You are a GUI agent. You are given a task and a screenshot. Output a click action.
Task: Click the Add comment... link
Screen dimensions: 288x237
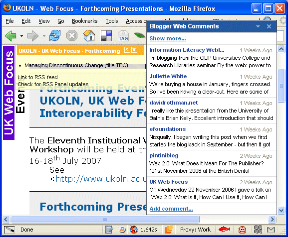pos(171,209)
